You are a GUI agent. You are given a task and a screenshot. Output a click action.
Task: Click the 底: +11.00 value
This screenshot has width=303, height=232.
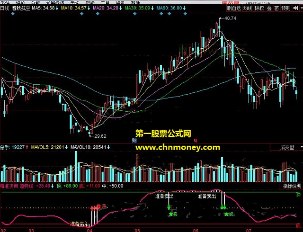(x=89, y=186)
